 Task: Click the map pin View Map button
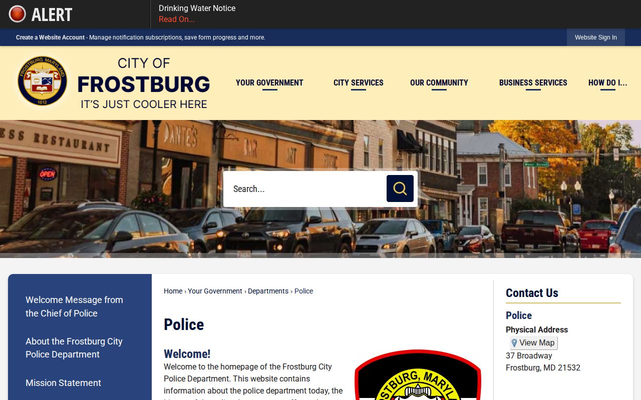[533, 343]
